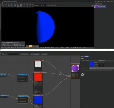The width and height of the screenshot is (114, 108).
Task: Toggle the render region R icon
Action: pyautogui.click(x=12, y=5)
